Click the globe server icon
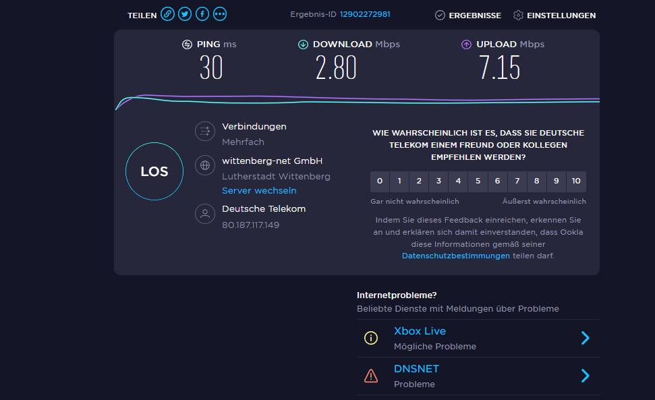 point(205,165)
